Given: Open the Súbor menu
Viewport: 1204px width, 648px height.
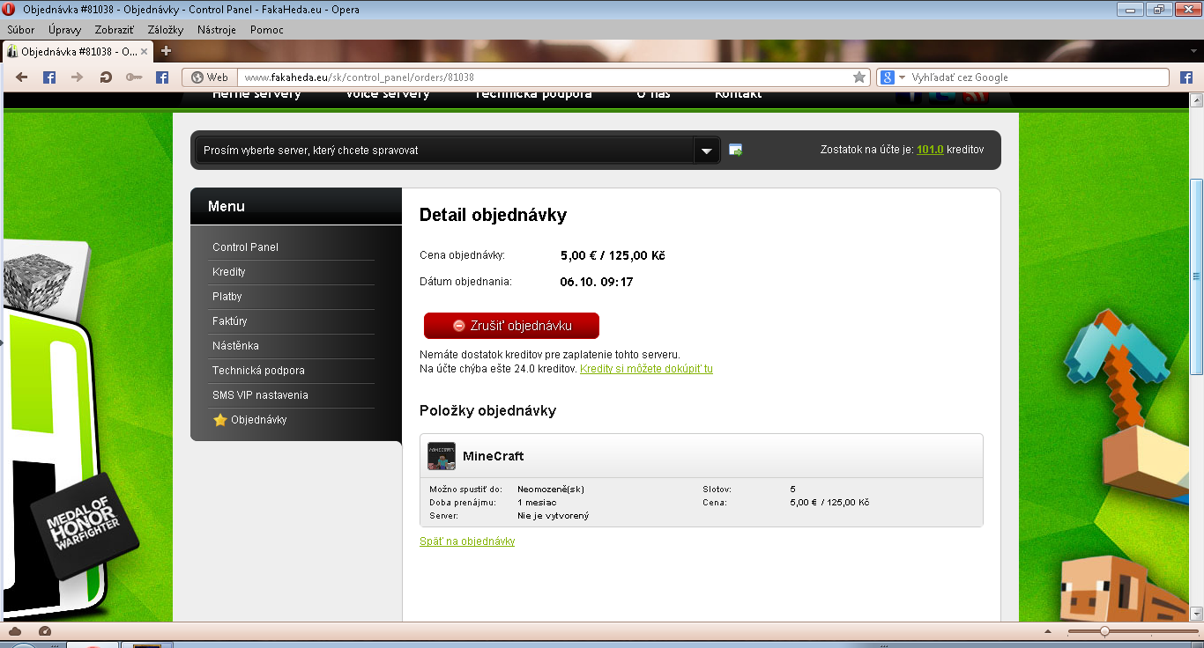Looking at the screenshot, I should (21, 30).
